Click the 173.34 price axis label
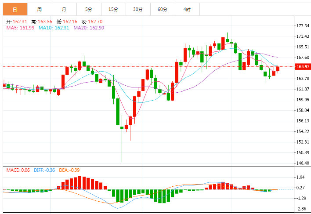311x214 pixels. point(303,25)
